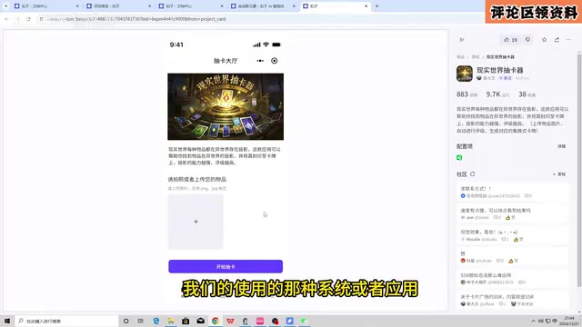The height and width of the screenshot is (327, 582).
Task: Click the 赞 like badge on 速度有点慢 post
Action: [510, 218]
